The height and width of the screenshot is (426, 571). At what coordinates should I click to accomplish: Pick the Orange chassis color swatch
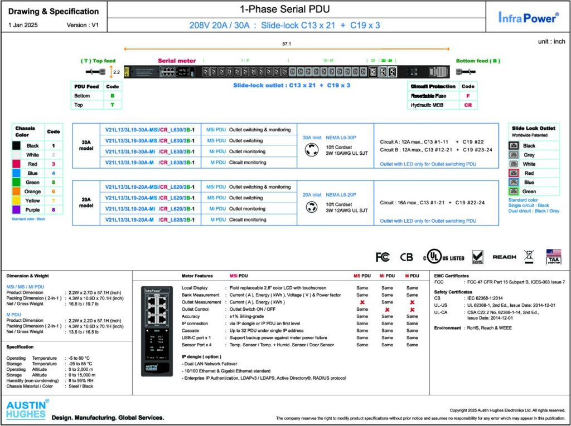tap(17, 191)
